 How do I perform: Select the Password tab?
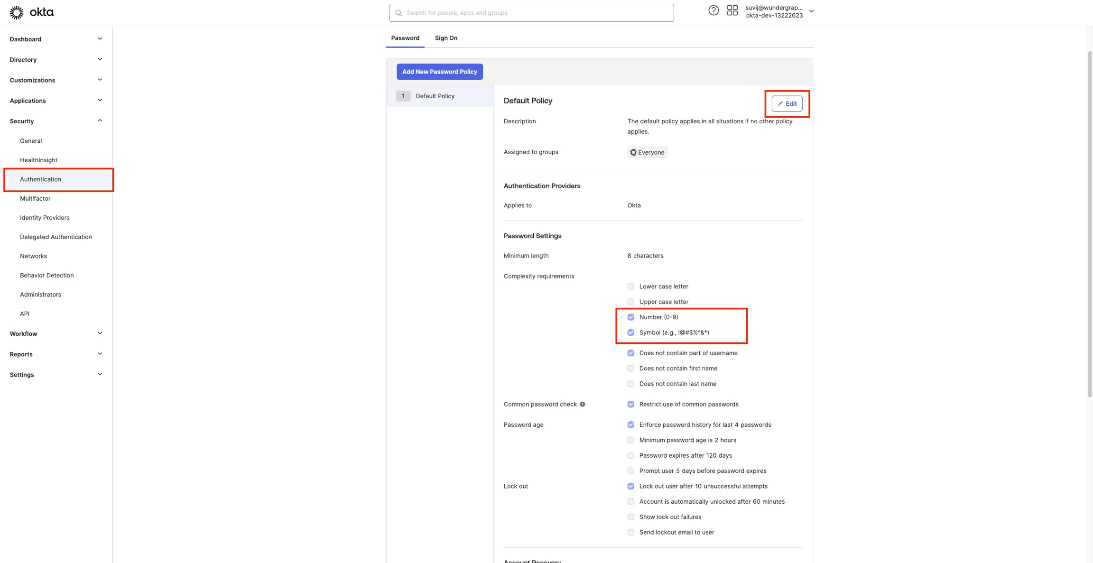coord(405,37)
